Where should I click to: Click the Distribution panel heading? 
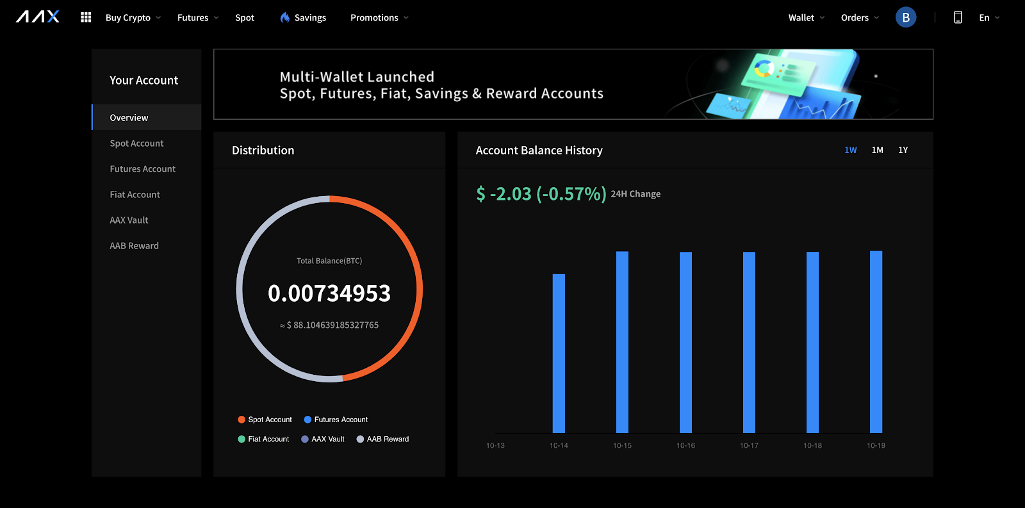click(x=263, y=151)
